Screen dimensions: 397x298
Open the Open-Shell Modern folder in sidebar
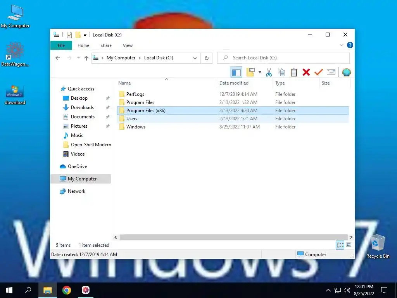click(91, 145)
